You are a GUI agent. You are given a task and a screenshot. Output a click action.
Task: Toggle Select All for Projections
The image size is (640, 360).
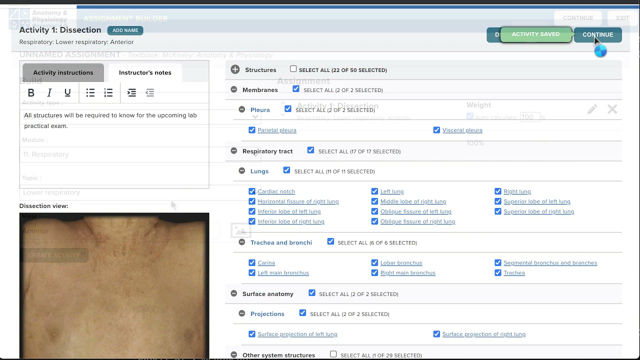(x=302, y=313)
